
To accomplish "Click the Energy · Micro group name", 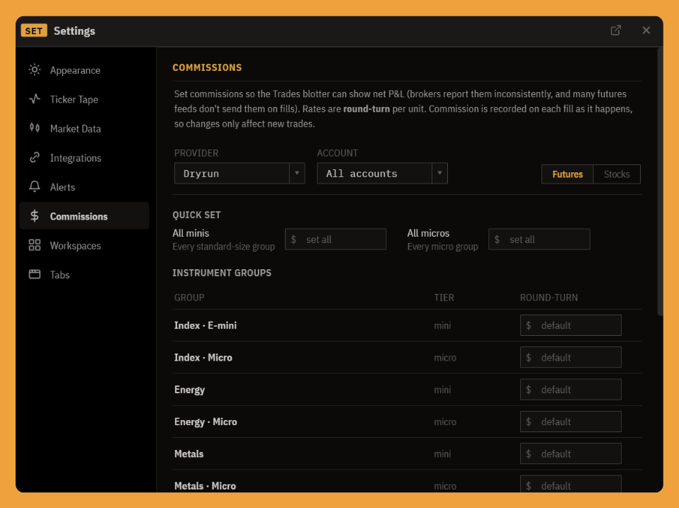I will 206,422.
